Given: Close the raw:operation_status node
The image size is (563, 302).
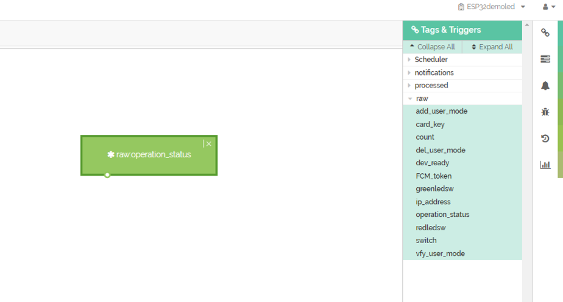Looking at the screenshot, I should click(x=208, y=143).
